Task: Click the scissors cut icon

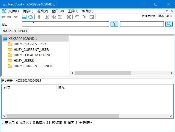Action: click(47, 17)
